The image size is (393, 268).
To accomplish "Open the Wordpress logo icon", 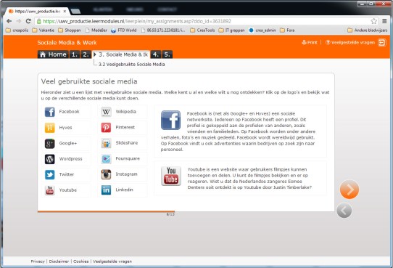I will pos(49,159).
